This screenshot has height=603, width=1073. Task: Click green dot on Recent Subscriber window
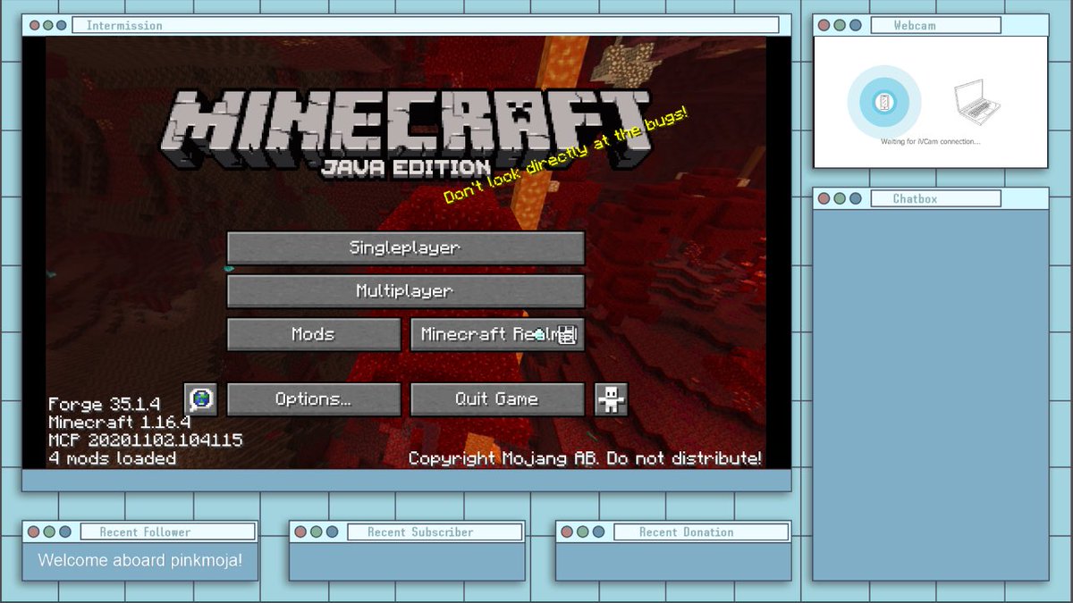point(317,532)
